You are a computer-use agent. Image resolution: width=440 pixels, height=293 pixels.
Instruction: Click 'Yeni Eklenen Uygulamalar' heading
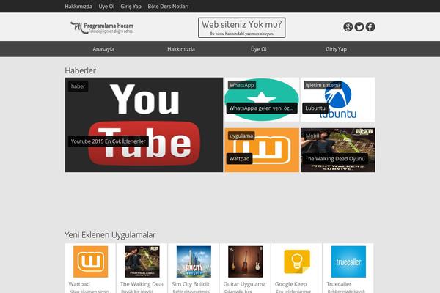(x=110, y=235)
